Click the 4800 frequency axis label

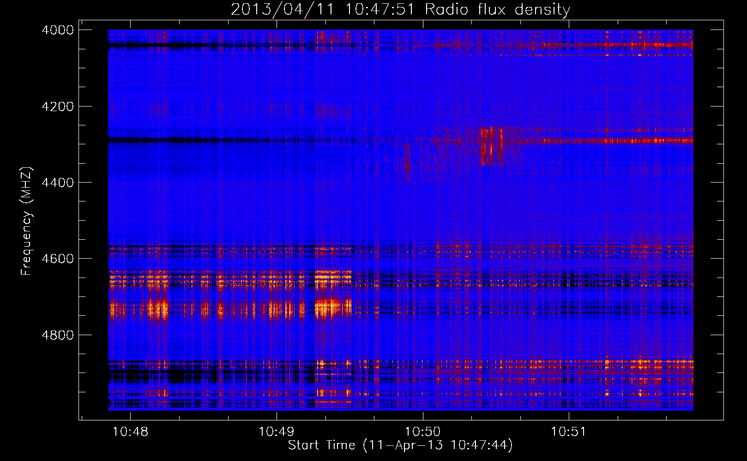[58, 335]
